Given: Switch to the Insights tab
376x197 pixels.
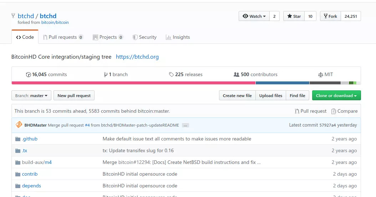Looking at the screenshot, I should click(x=178, y=37).
